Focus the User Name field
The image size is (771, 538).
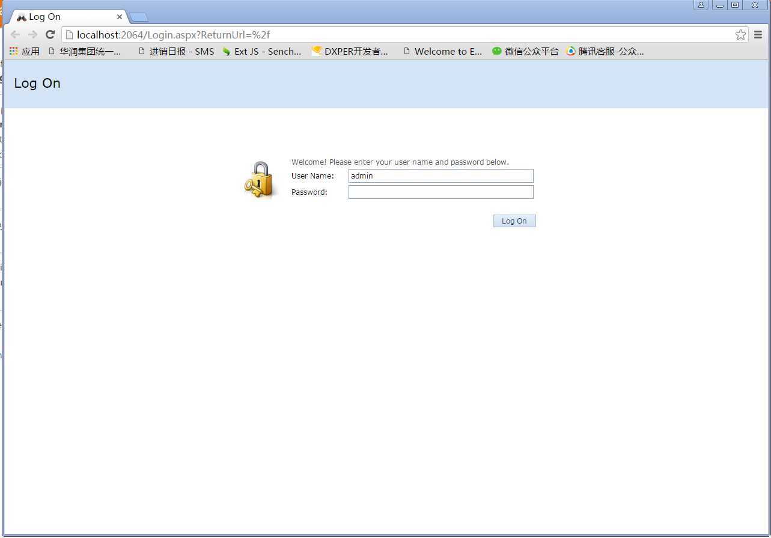[440, 176]
